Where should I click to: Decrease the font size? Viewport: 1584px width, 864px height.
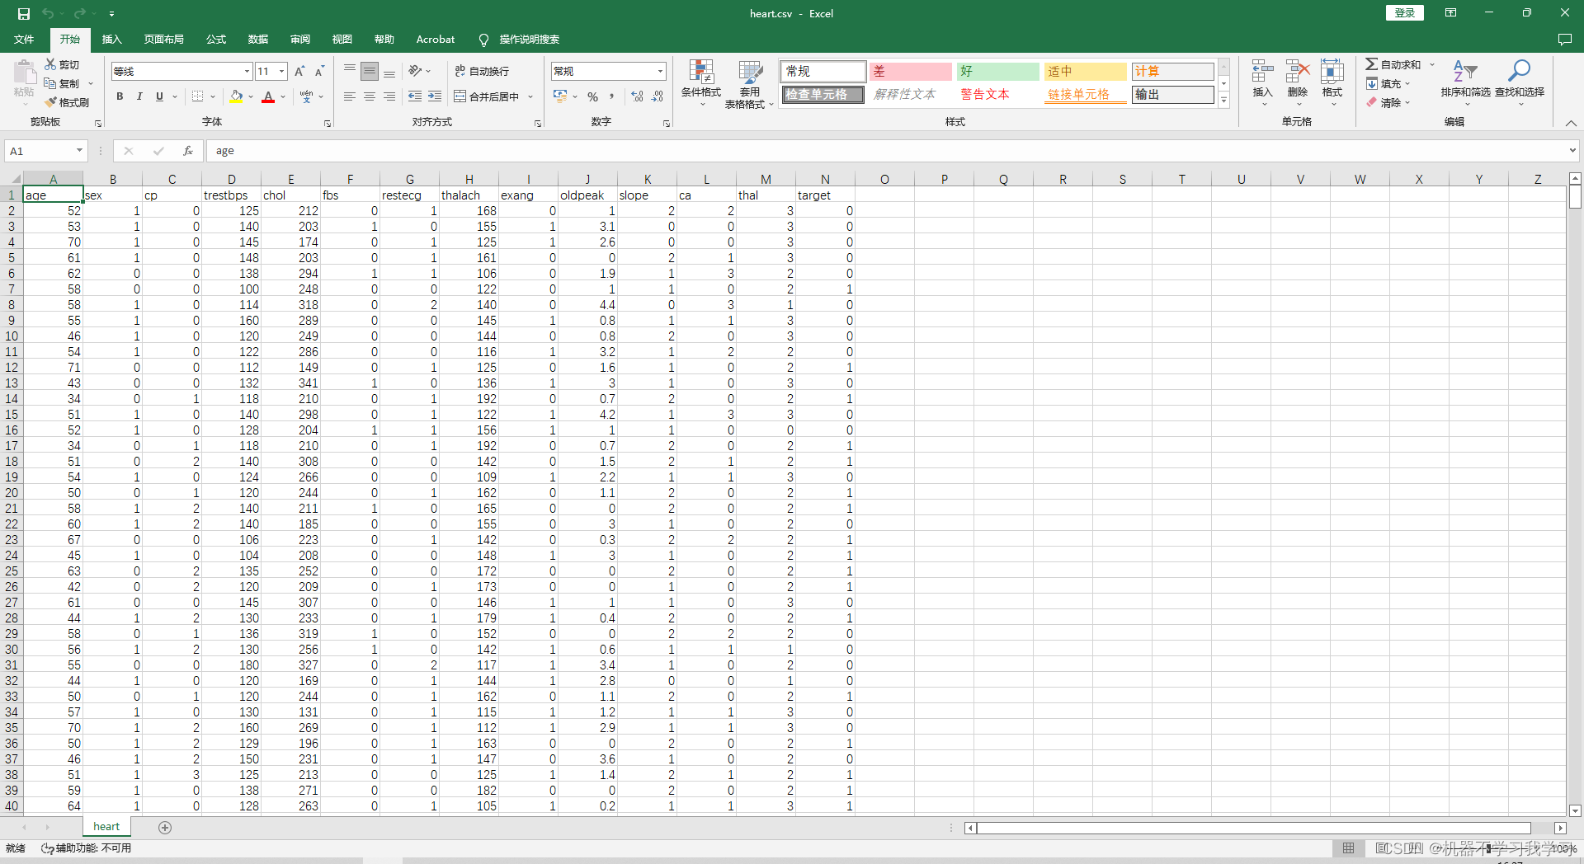coord(319,72)
